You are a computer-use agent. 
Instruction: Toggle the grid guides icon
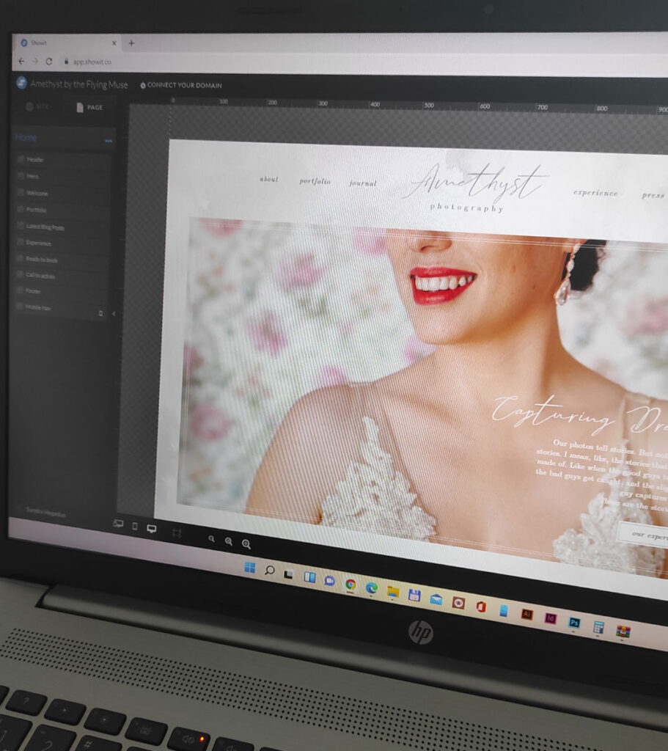point(177,532)
